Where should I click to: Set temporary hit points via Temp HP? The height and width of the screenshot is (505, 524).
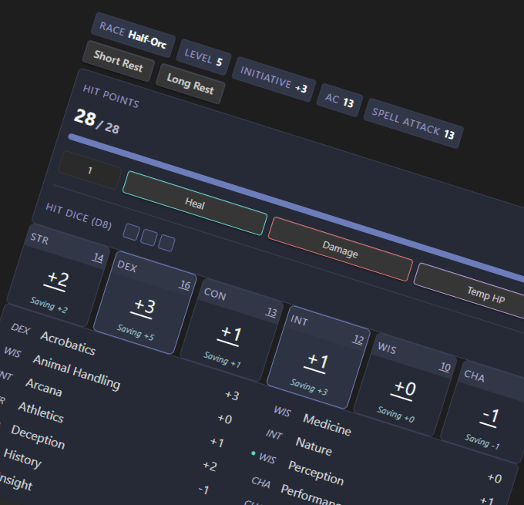point(485,295)
